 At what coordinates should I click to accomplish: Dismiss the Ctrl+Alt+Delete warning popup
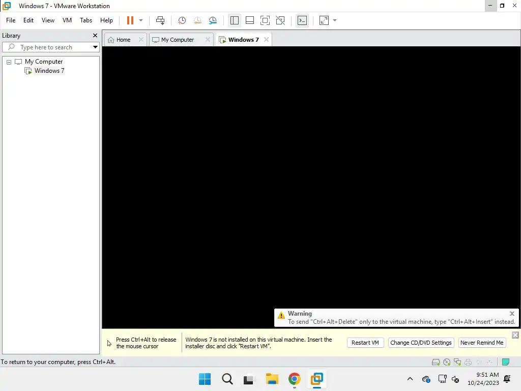512,314
